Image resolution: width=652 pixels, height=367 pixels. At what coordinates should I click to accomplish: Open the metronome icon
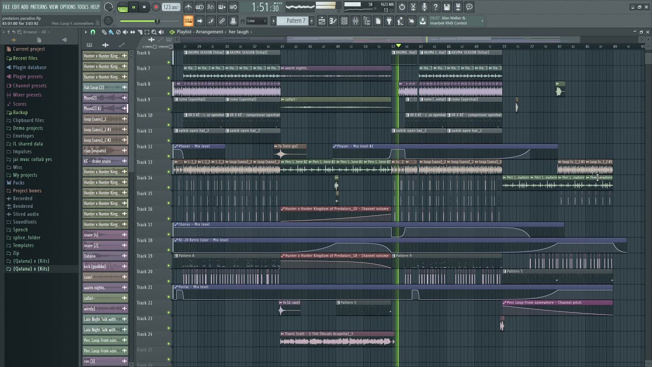click(x=188, y=7)
